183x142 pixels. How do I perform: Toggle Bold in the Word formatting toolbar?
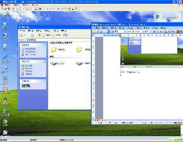pos(154,32)
